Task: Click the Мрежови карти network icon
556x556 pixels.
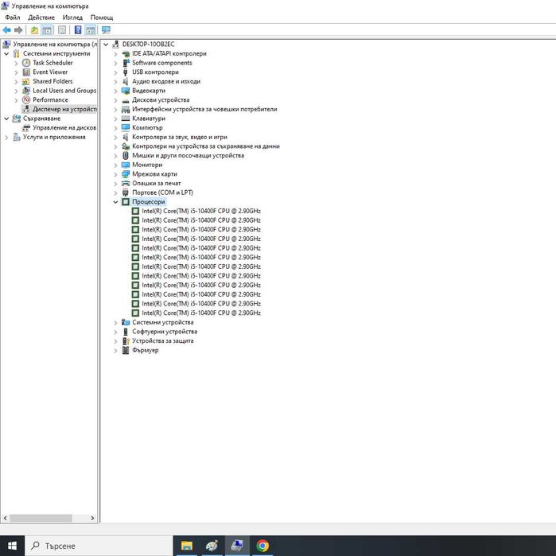Action: [126, 173]
